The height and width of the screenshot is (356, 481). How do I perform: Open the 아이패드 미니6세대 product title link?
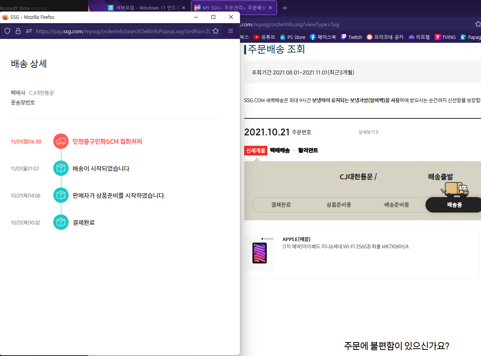[345, 246]
